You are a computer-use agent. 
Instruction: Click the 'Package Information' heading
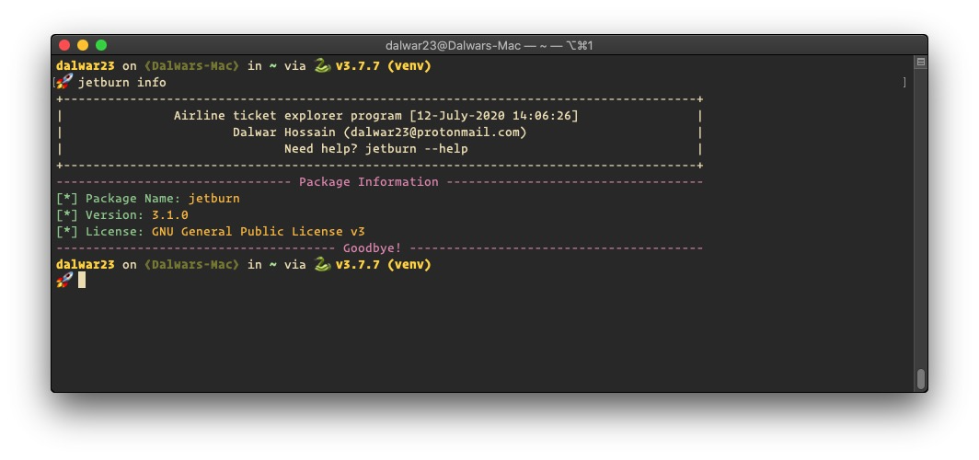tap(368, 181)
